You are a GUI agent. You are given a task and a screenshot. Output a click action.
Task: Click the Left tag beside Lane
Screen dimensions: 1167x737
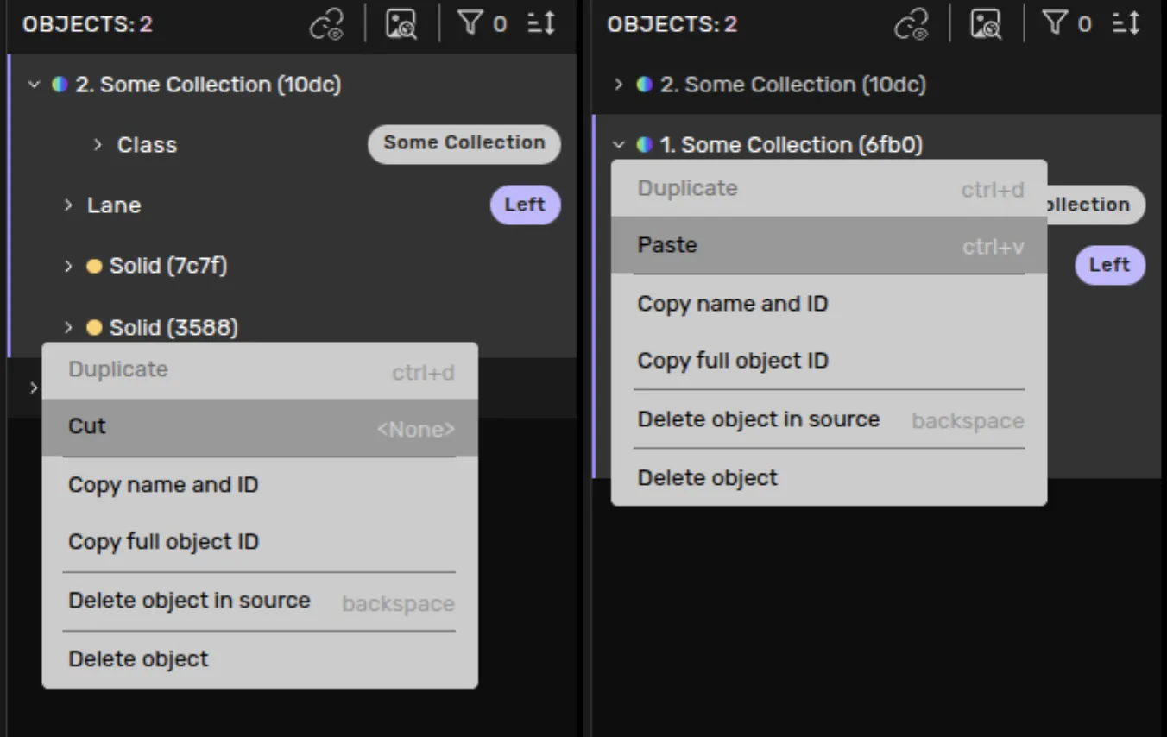coord(526,205)
